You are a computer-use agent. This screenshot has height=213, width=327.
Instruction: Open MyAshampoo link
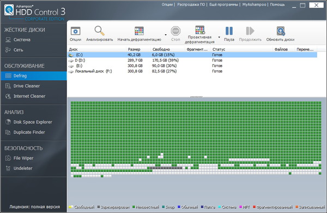[x=254, y=4]
